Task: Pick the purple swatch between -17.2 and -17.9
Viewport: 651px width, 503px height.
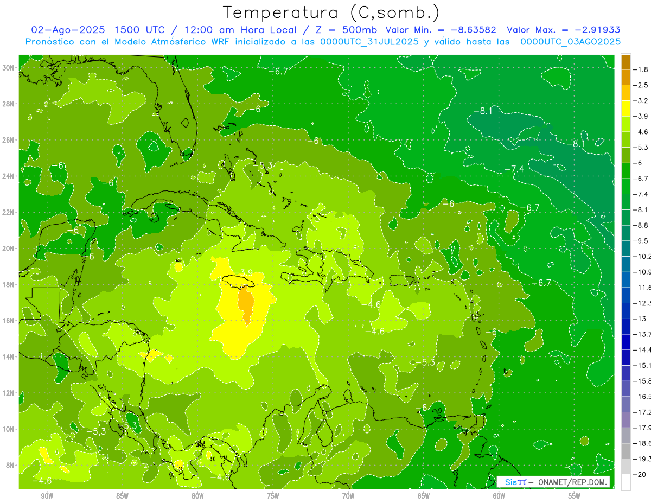Action: pyautogui.click(x=626, y=419)
